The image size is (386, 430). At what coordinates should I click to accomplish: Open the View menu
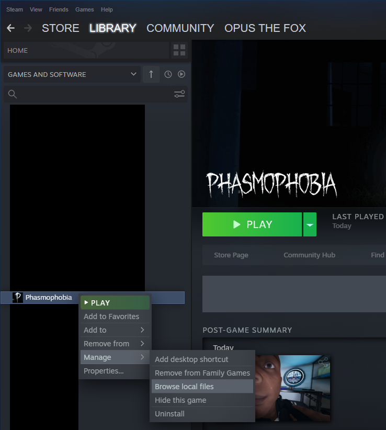[36, 9]
